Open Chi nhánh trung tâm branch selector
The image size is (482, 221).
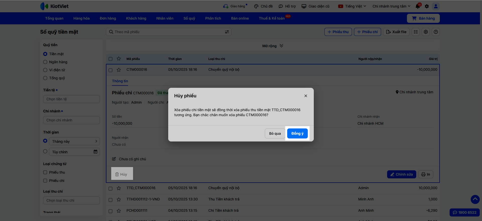click(x=391, y=6)
